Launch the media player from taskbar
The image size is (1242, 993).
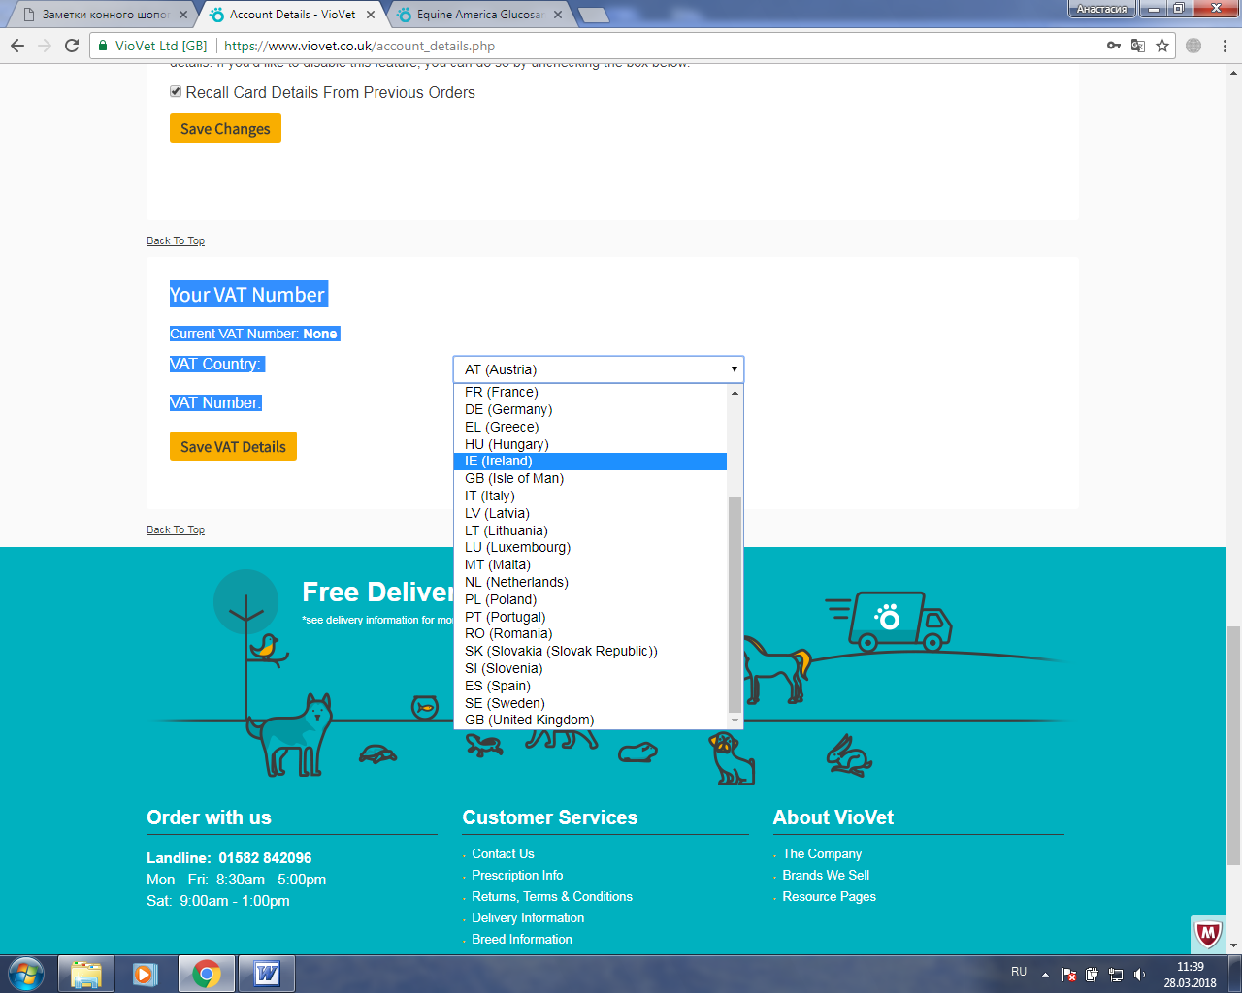tap(146, 974)
